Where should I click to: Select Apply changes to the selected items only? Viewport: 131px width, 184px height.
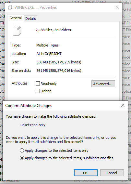point(22,151)
